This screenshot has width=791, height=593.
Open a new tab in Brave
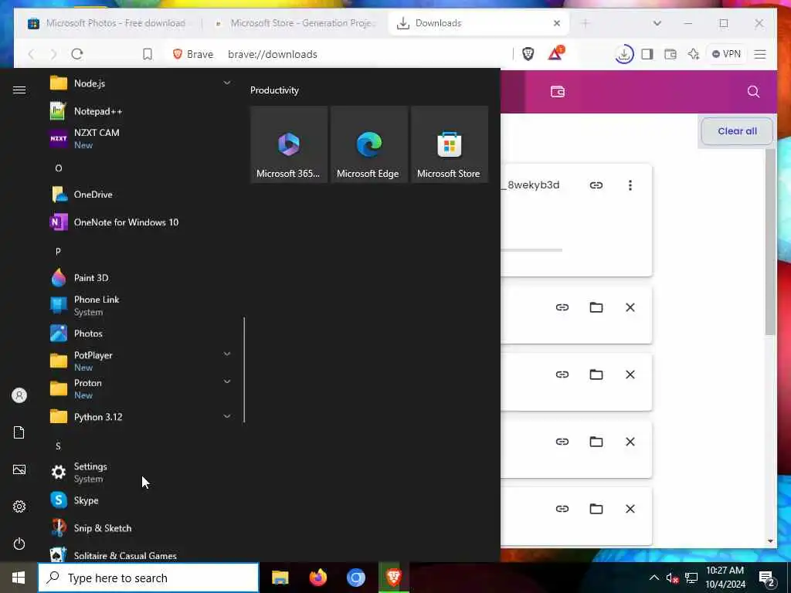(x=586, y=23)
